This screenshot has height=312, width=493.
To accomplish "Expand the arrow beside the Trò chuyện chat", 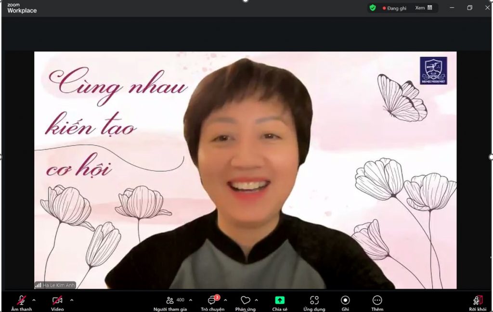I will [225, 300].
